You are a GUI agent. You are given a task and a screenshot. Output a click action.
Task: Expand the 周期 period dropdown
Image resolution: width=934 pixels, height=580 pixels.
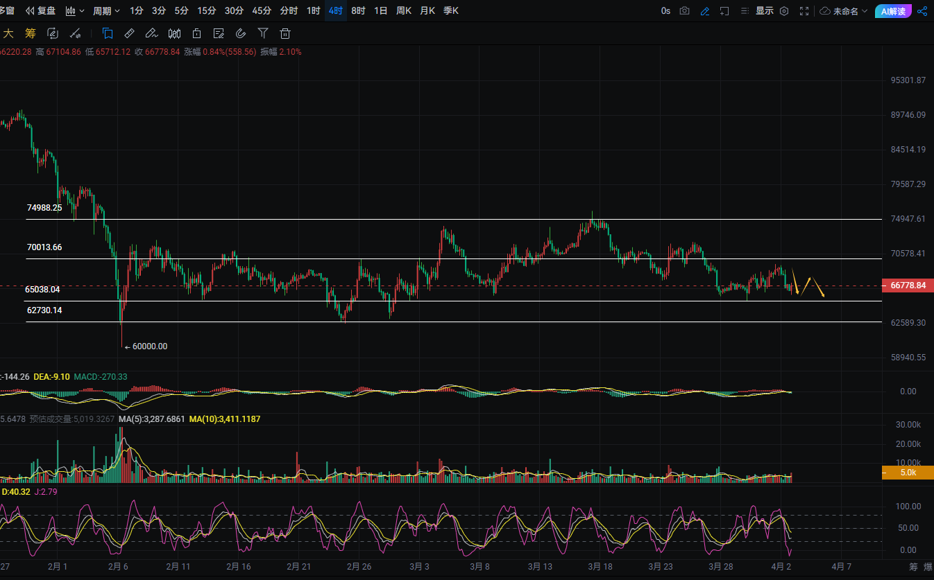(x=106, y=11)
